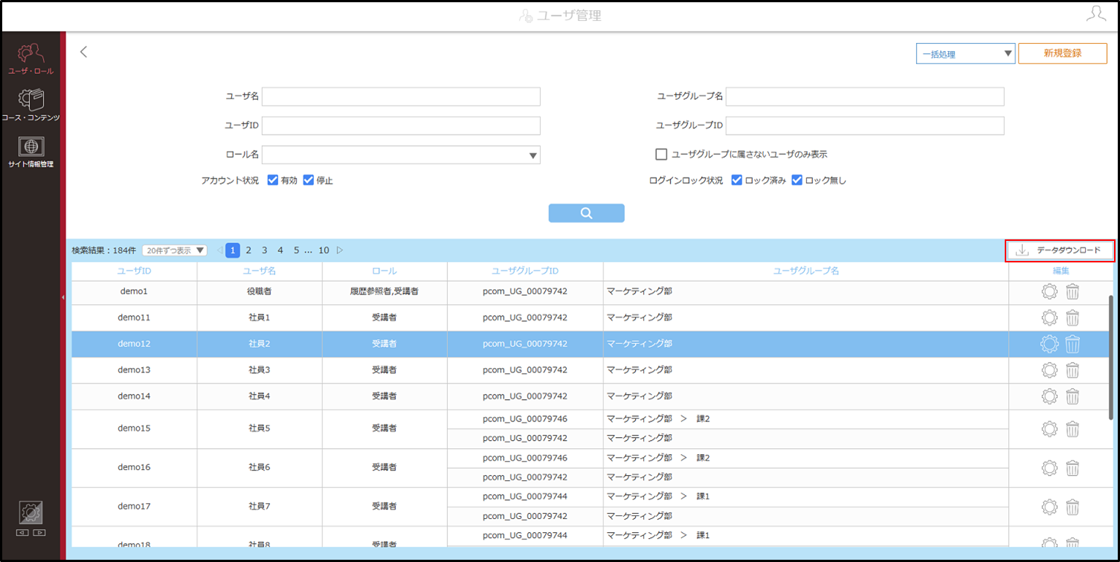The width and height of the screenshot is (1120, 562).
Task: Edit user demo13 via its gear icon
Action: click(x=1049, y=370)
